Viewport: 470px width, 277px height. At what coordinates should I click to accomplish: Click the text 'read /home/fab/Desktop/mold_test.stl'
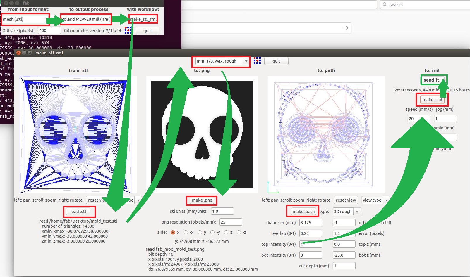(78, 221)
